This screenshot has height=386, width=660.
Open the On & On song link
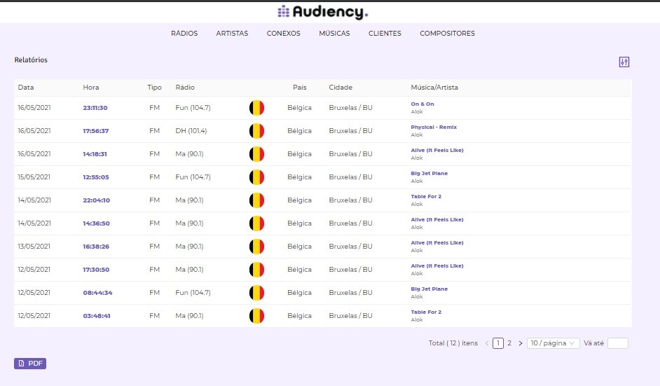tap(422, 104)
